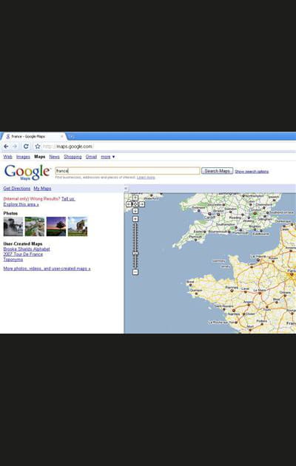The image size is (296, 466).
Task: Collapse the left panel with the arrow toggle
Action: (126, 189)
